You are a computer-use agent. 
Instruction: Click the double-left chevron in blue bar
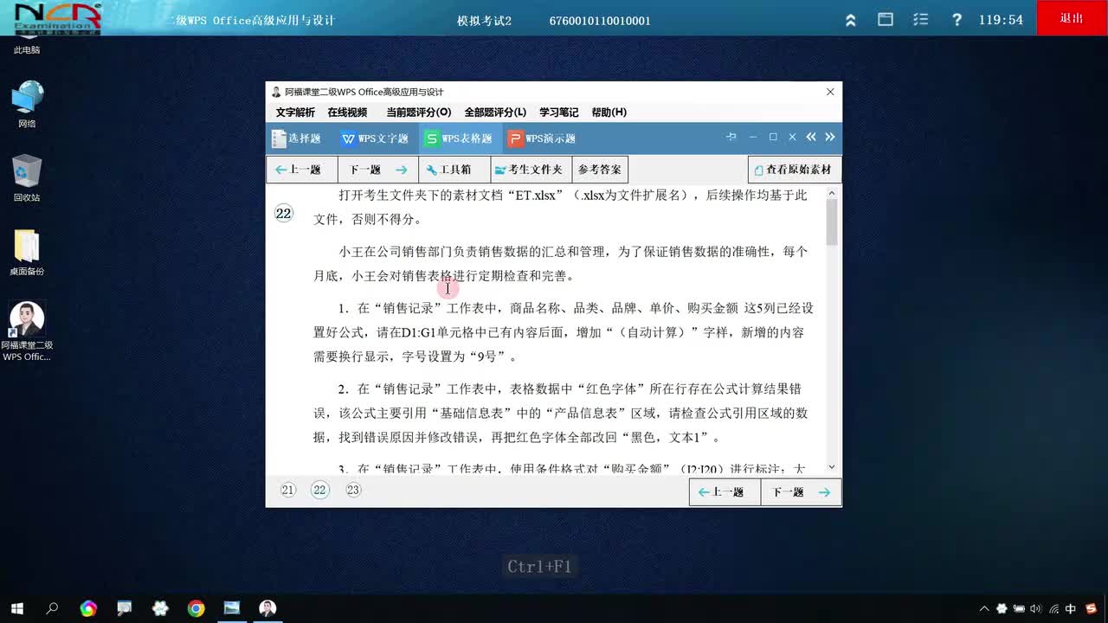[811, 138]
